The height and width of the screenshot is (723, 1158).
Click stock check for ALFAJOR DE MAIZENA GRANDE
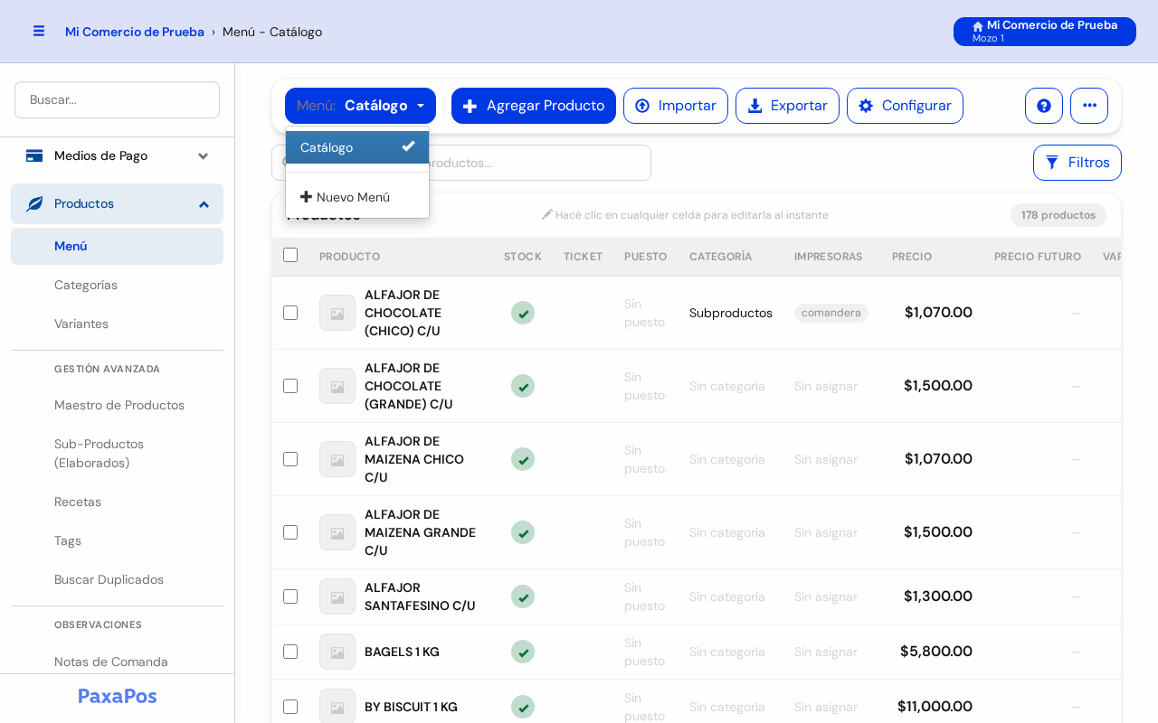(523, 532)
